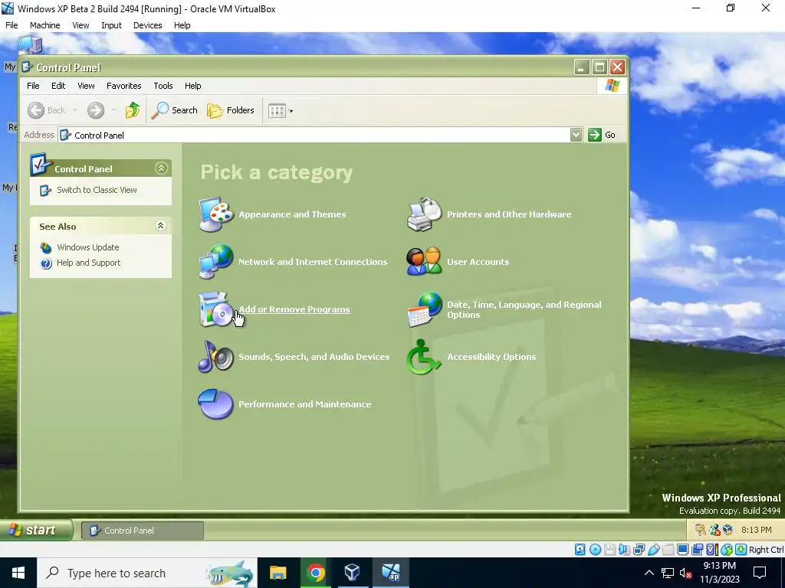Click the Date, Time, Language calendar globe icon
The width and height of the screenshot is (785, 588).
(424, 309)
